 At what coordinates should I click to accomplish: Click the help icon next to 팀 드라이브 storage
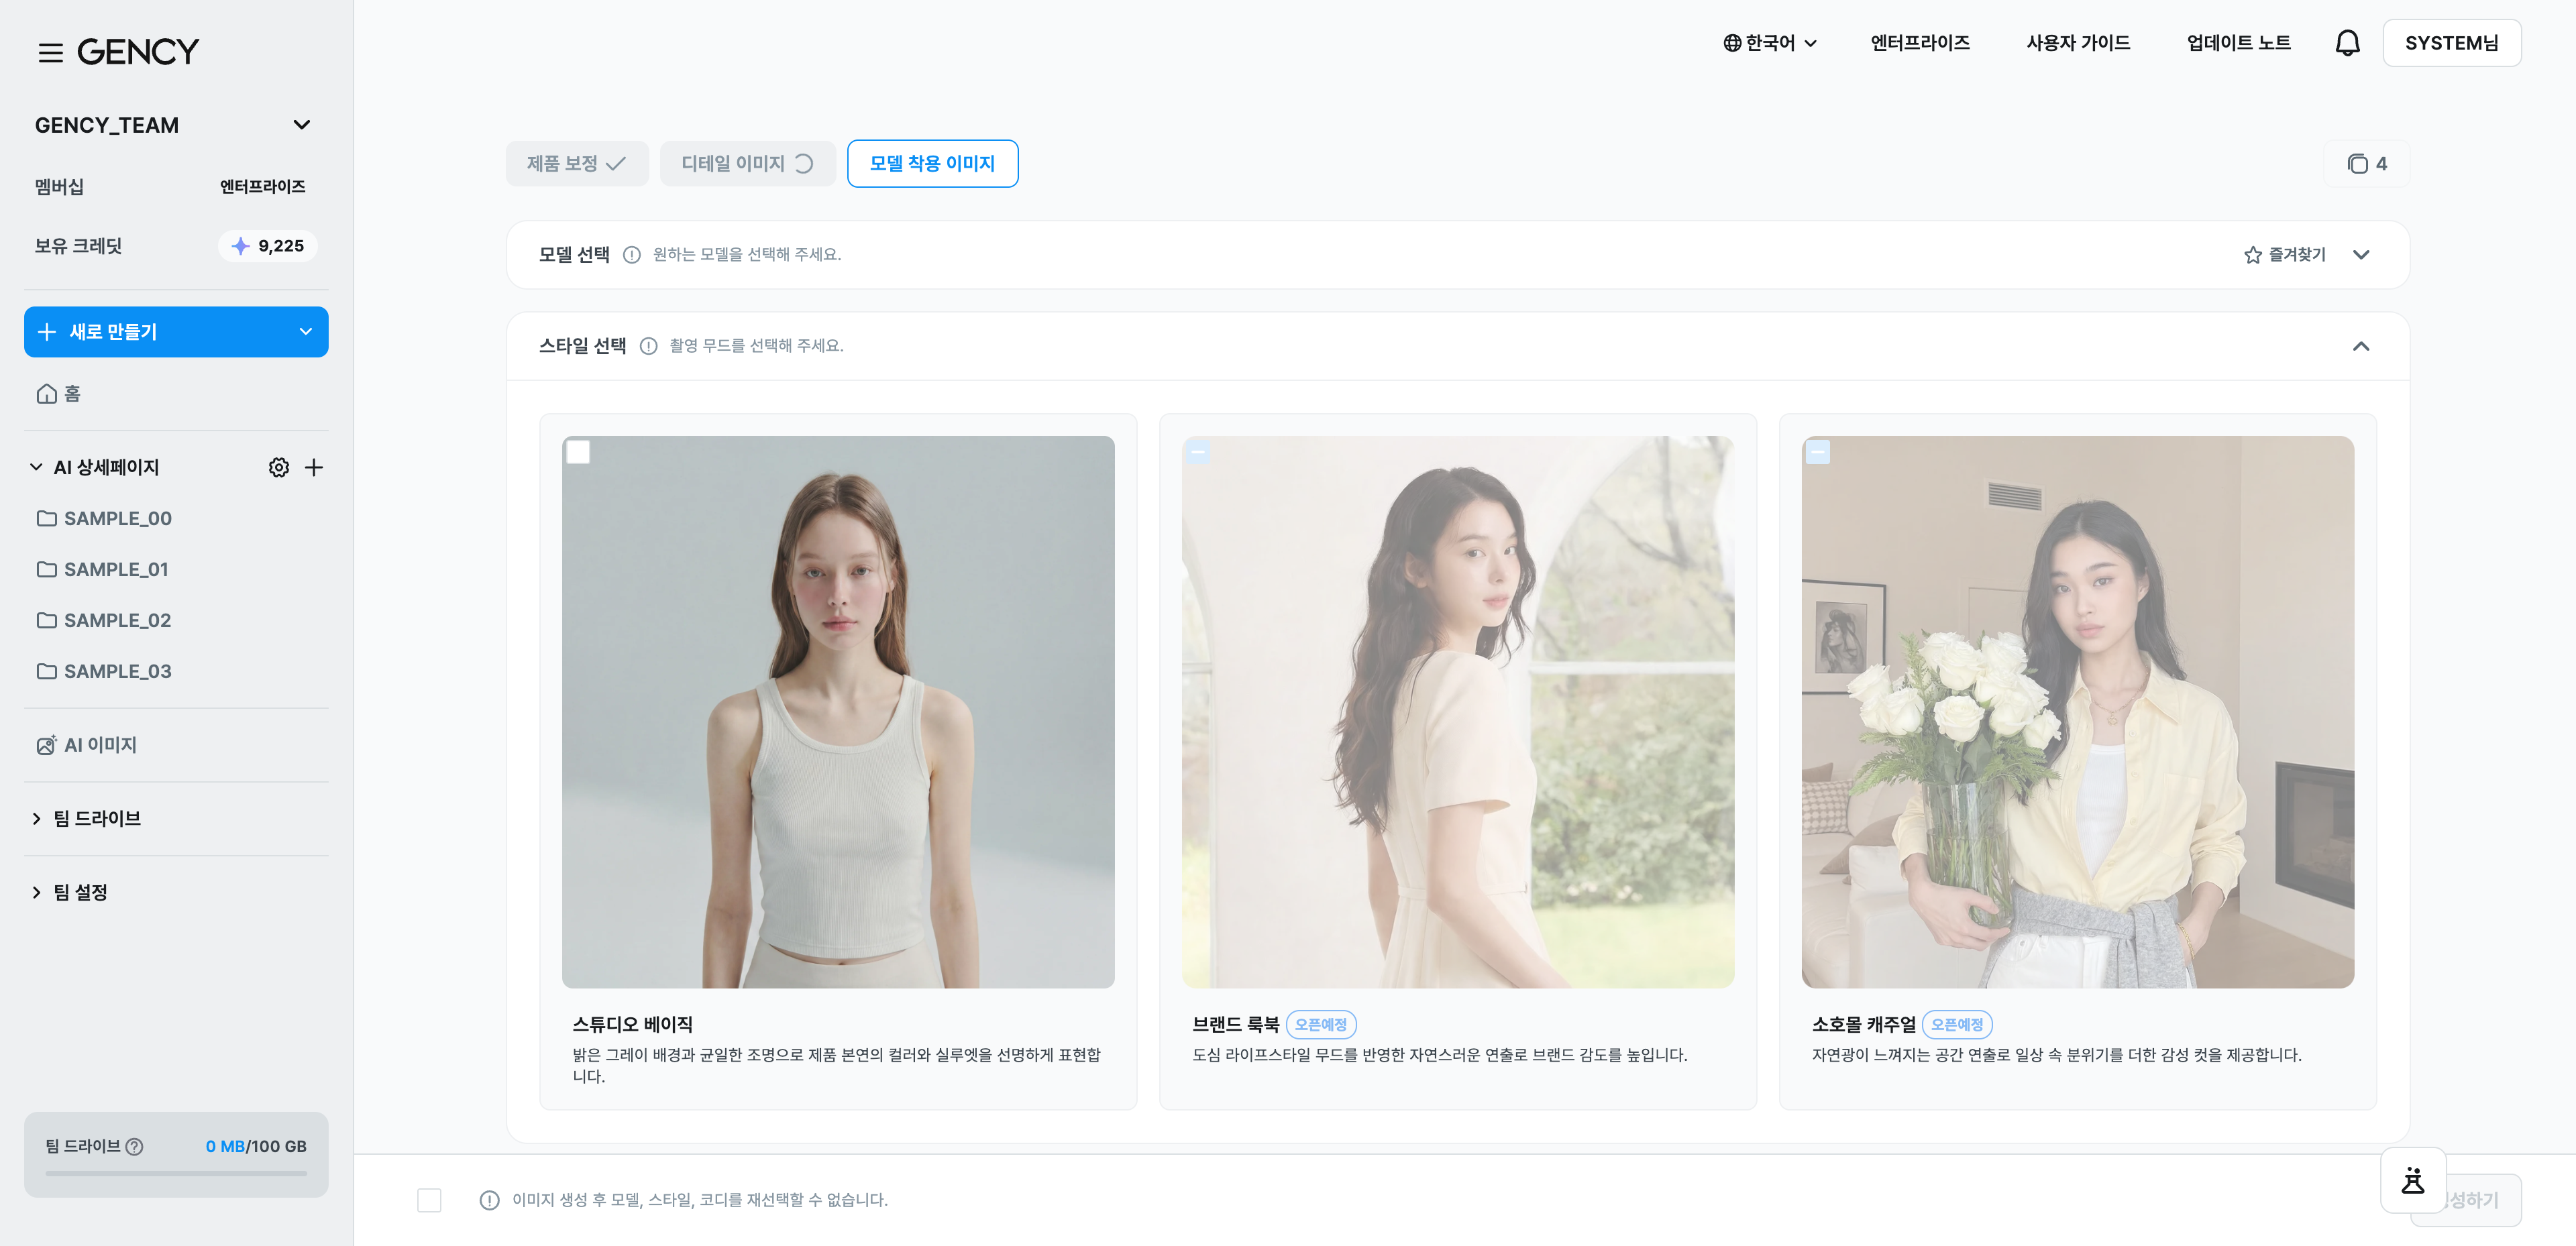coord(134,1146)
